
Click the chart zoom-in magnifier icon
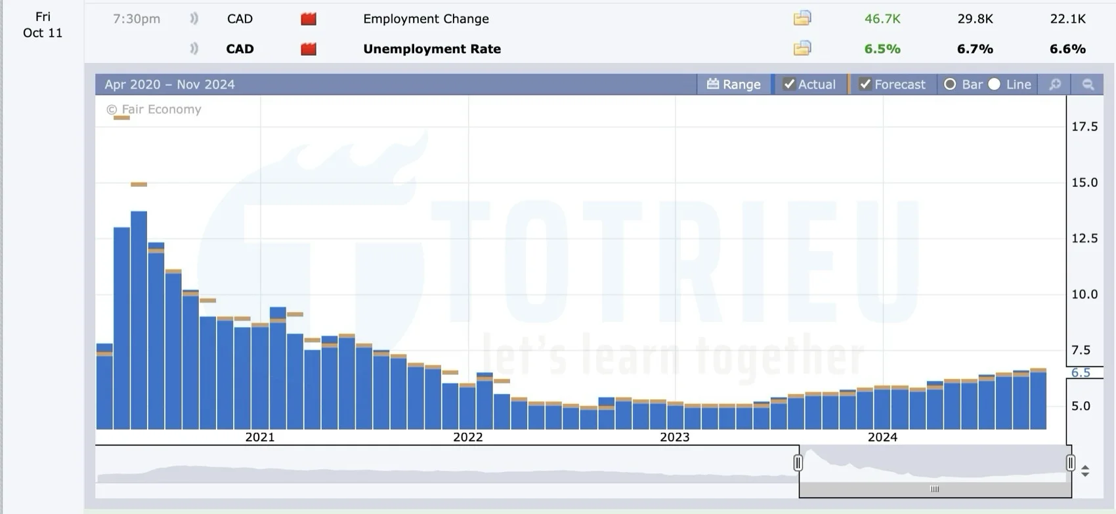(1055, 85)
